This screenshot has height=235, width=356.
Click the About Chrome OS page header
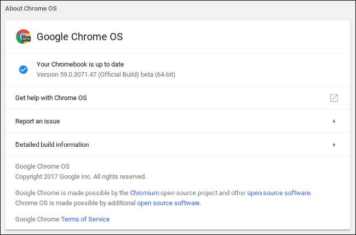(x=30, y=9)
